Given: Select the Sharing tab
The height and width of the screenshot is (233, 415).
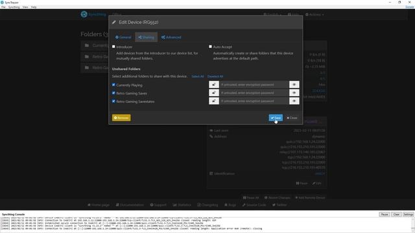Looking at the screenshot, I should tap(146, 38).
